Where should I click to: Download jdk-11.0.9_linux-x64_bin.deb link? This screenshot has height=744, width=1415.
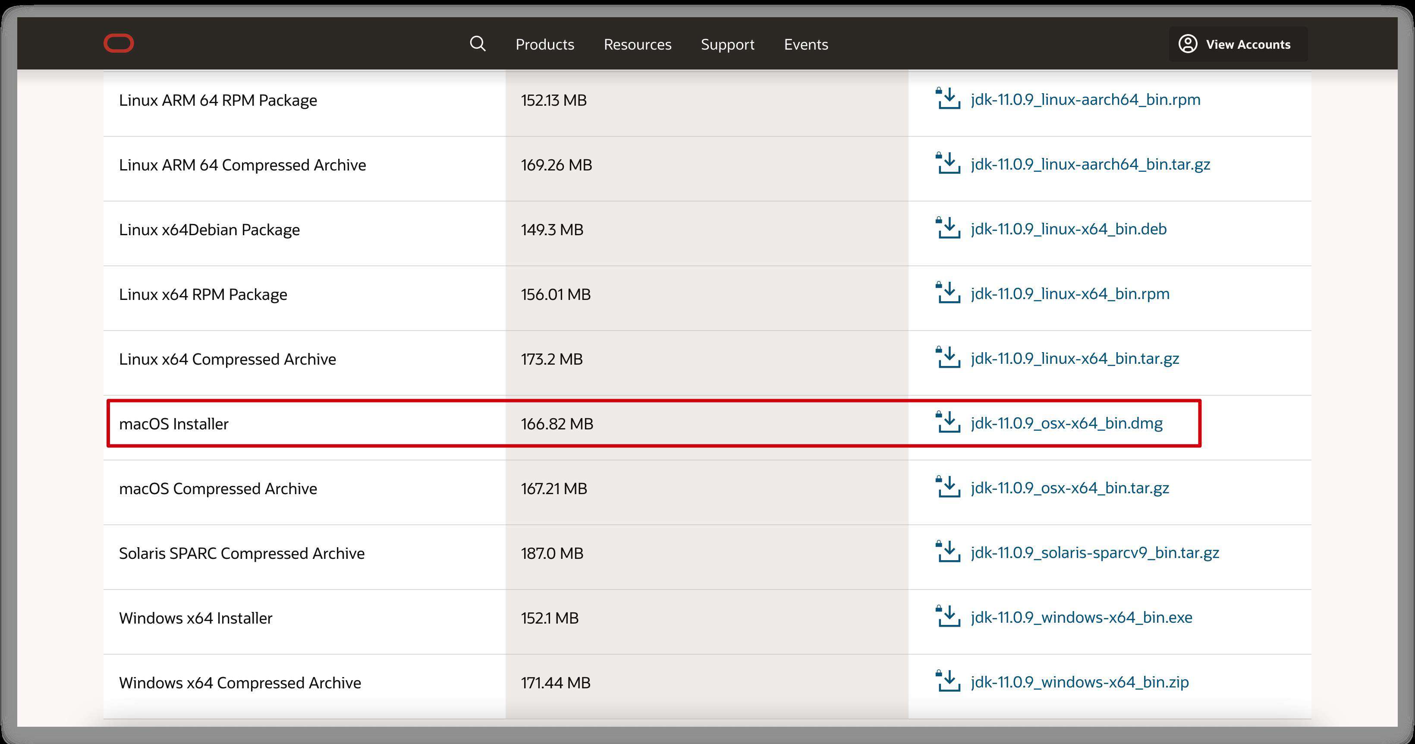point(1069,229)
